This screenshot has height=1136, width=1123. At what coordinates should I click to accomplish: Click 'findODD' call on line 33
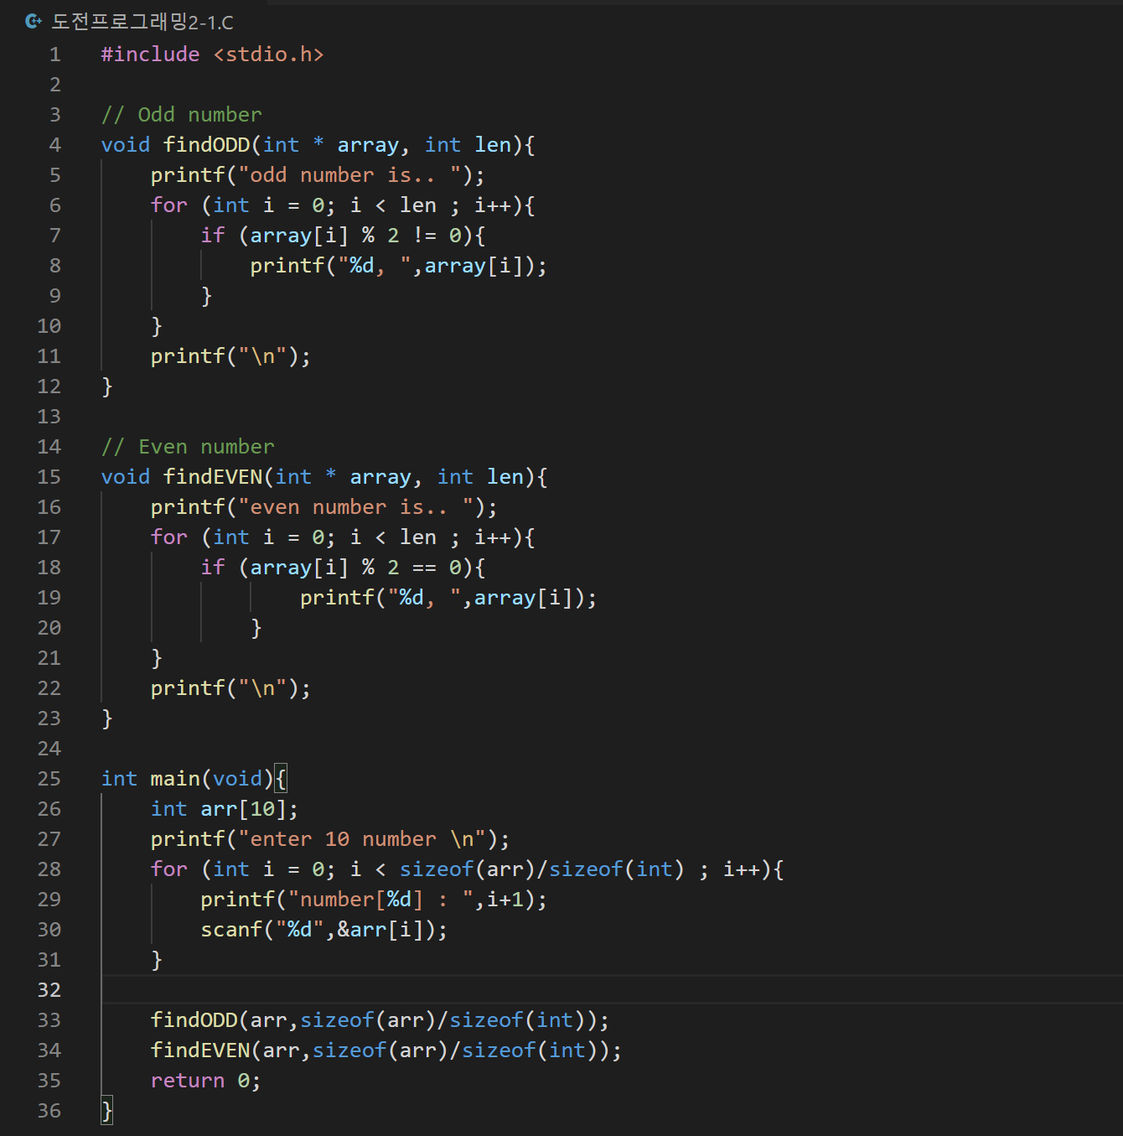pyautogui.click(x=194, y=1020)
